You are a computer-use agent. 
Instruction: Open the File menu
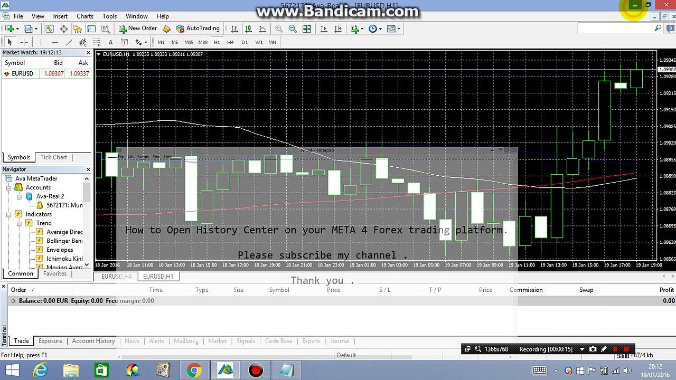tap(18, 16)
